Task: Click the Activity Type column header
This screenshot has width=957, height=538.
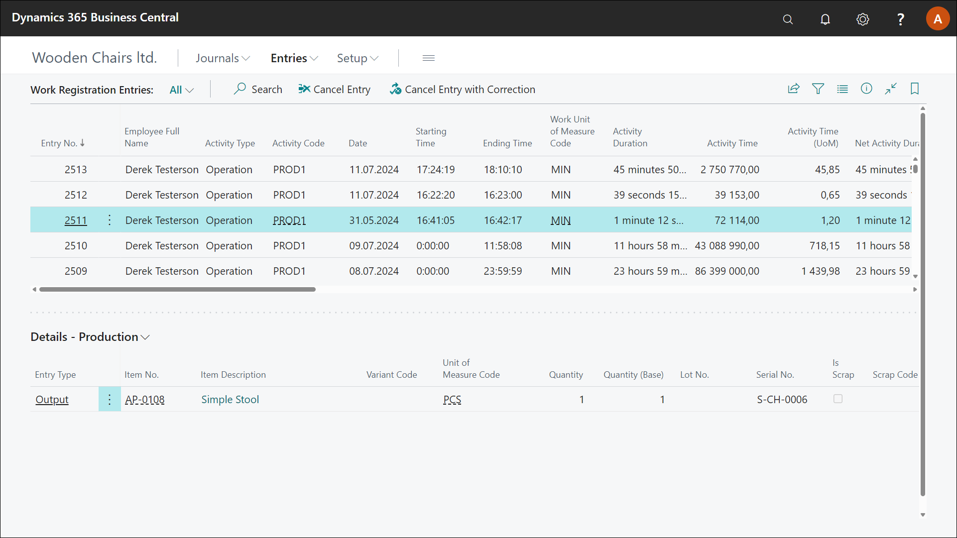Action: point(230,143)
